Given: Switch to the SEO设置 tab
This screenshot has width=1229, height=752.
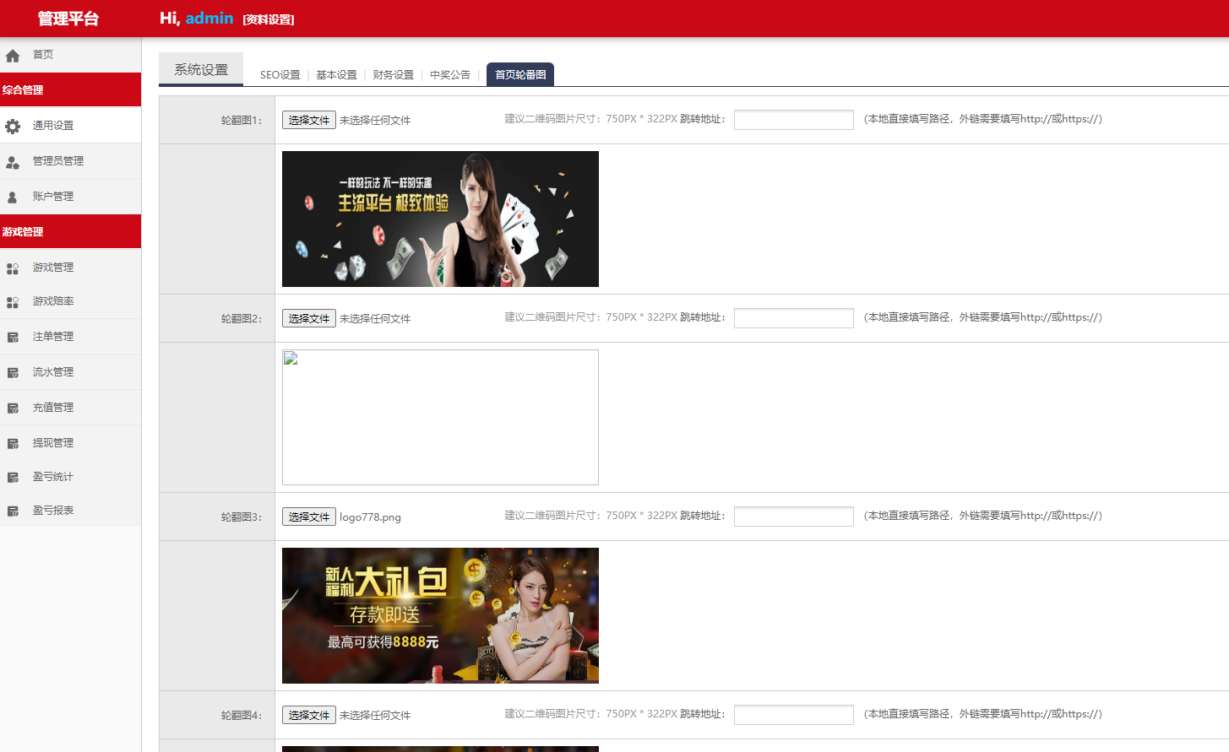Looking at the screenshot, I should click(280, 75).
